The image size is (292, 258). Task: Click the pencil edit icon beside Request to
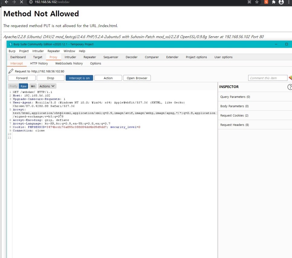tap(11, 71)
